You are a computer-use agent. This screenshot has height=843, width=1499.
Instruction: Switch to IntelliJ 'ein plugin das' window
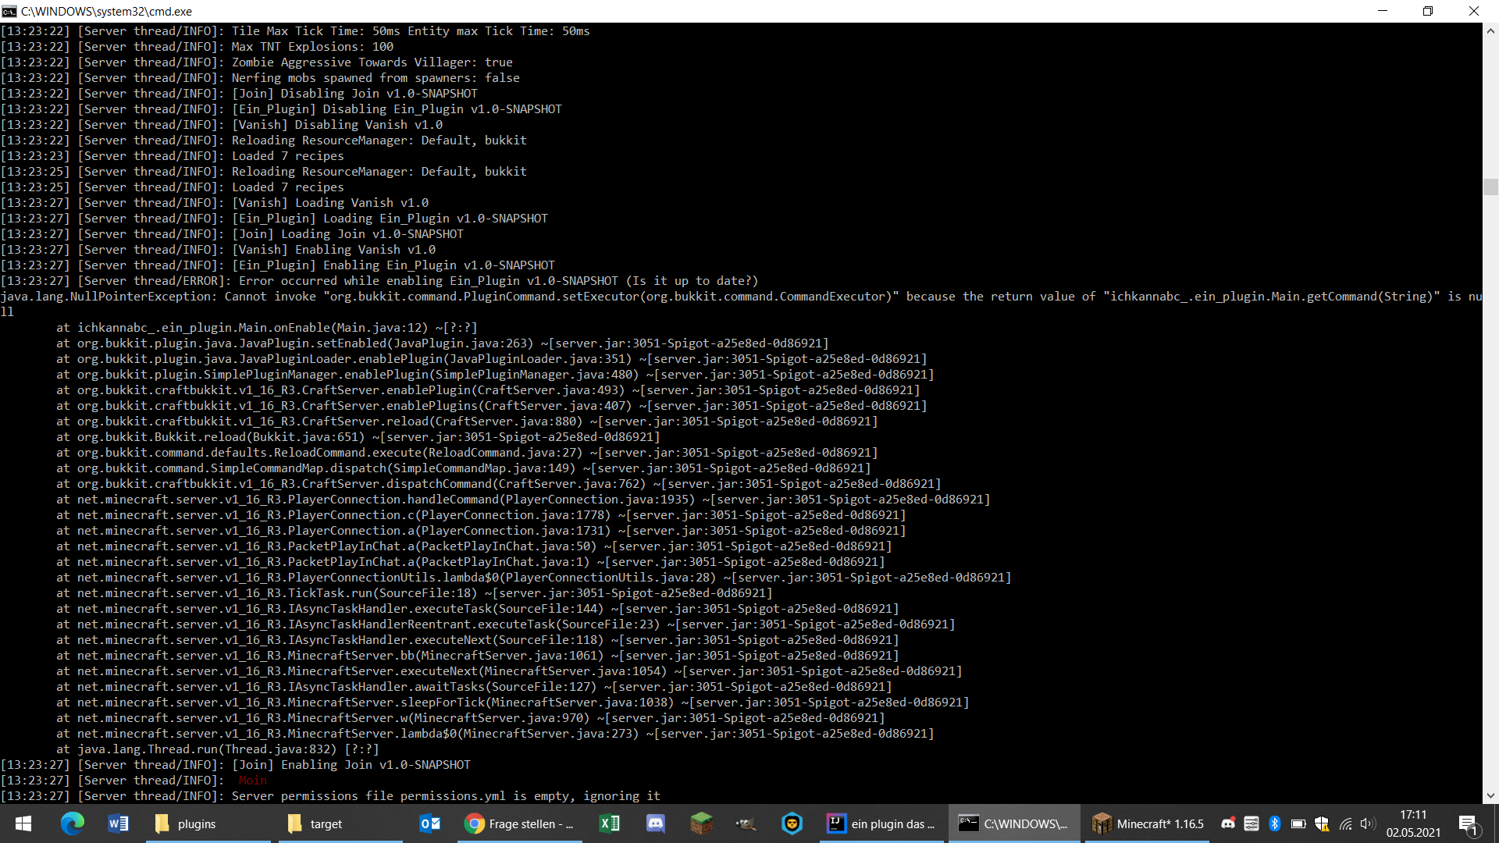point(882,823)
